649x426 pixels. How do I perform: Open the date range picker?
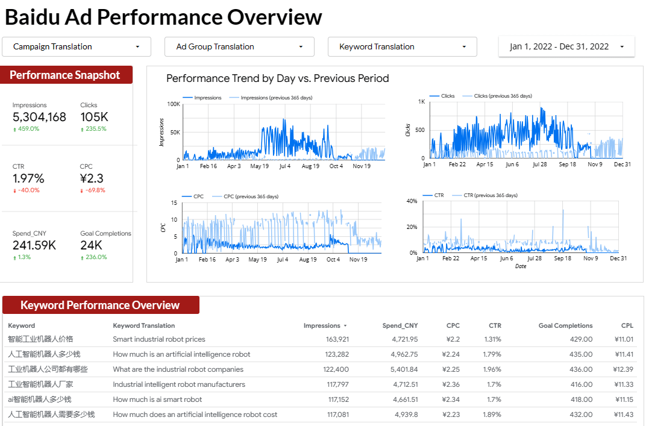pyautogui.click(x=566, y=46)
